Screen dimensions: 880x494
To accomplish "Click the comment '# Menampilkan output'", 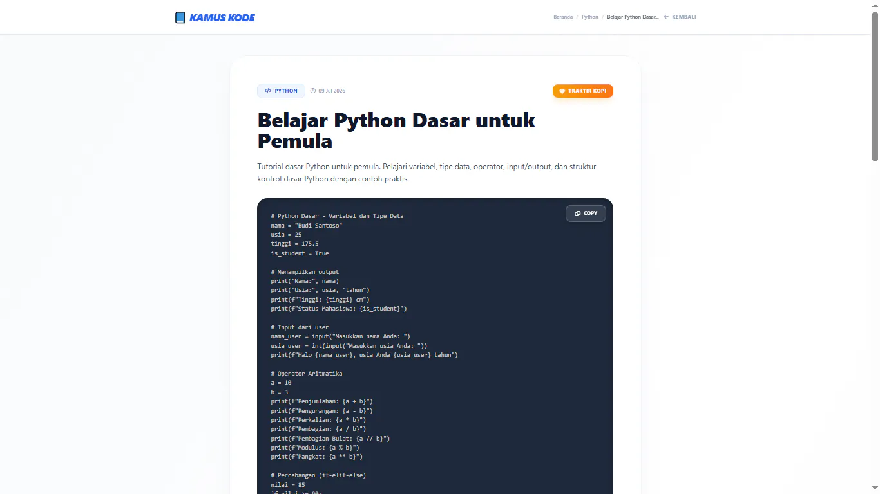I will coord(305,271).
